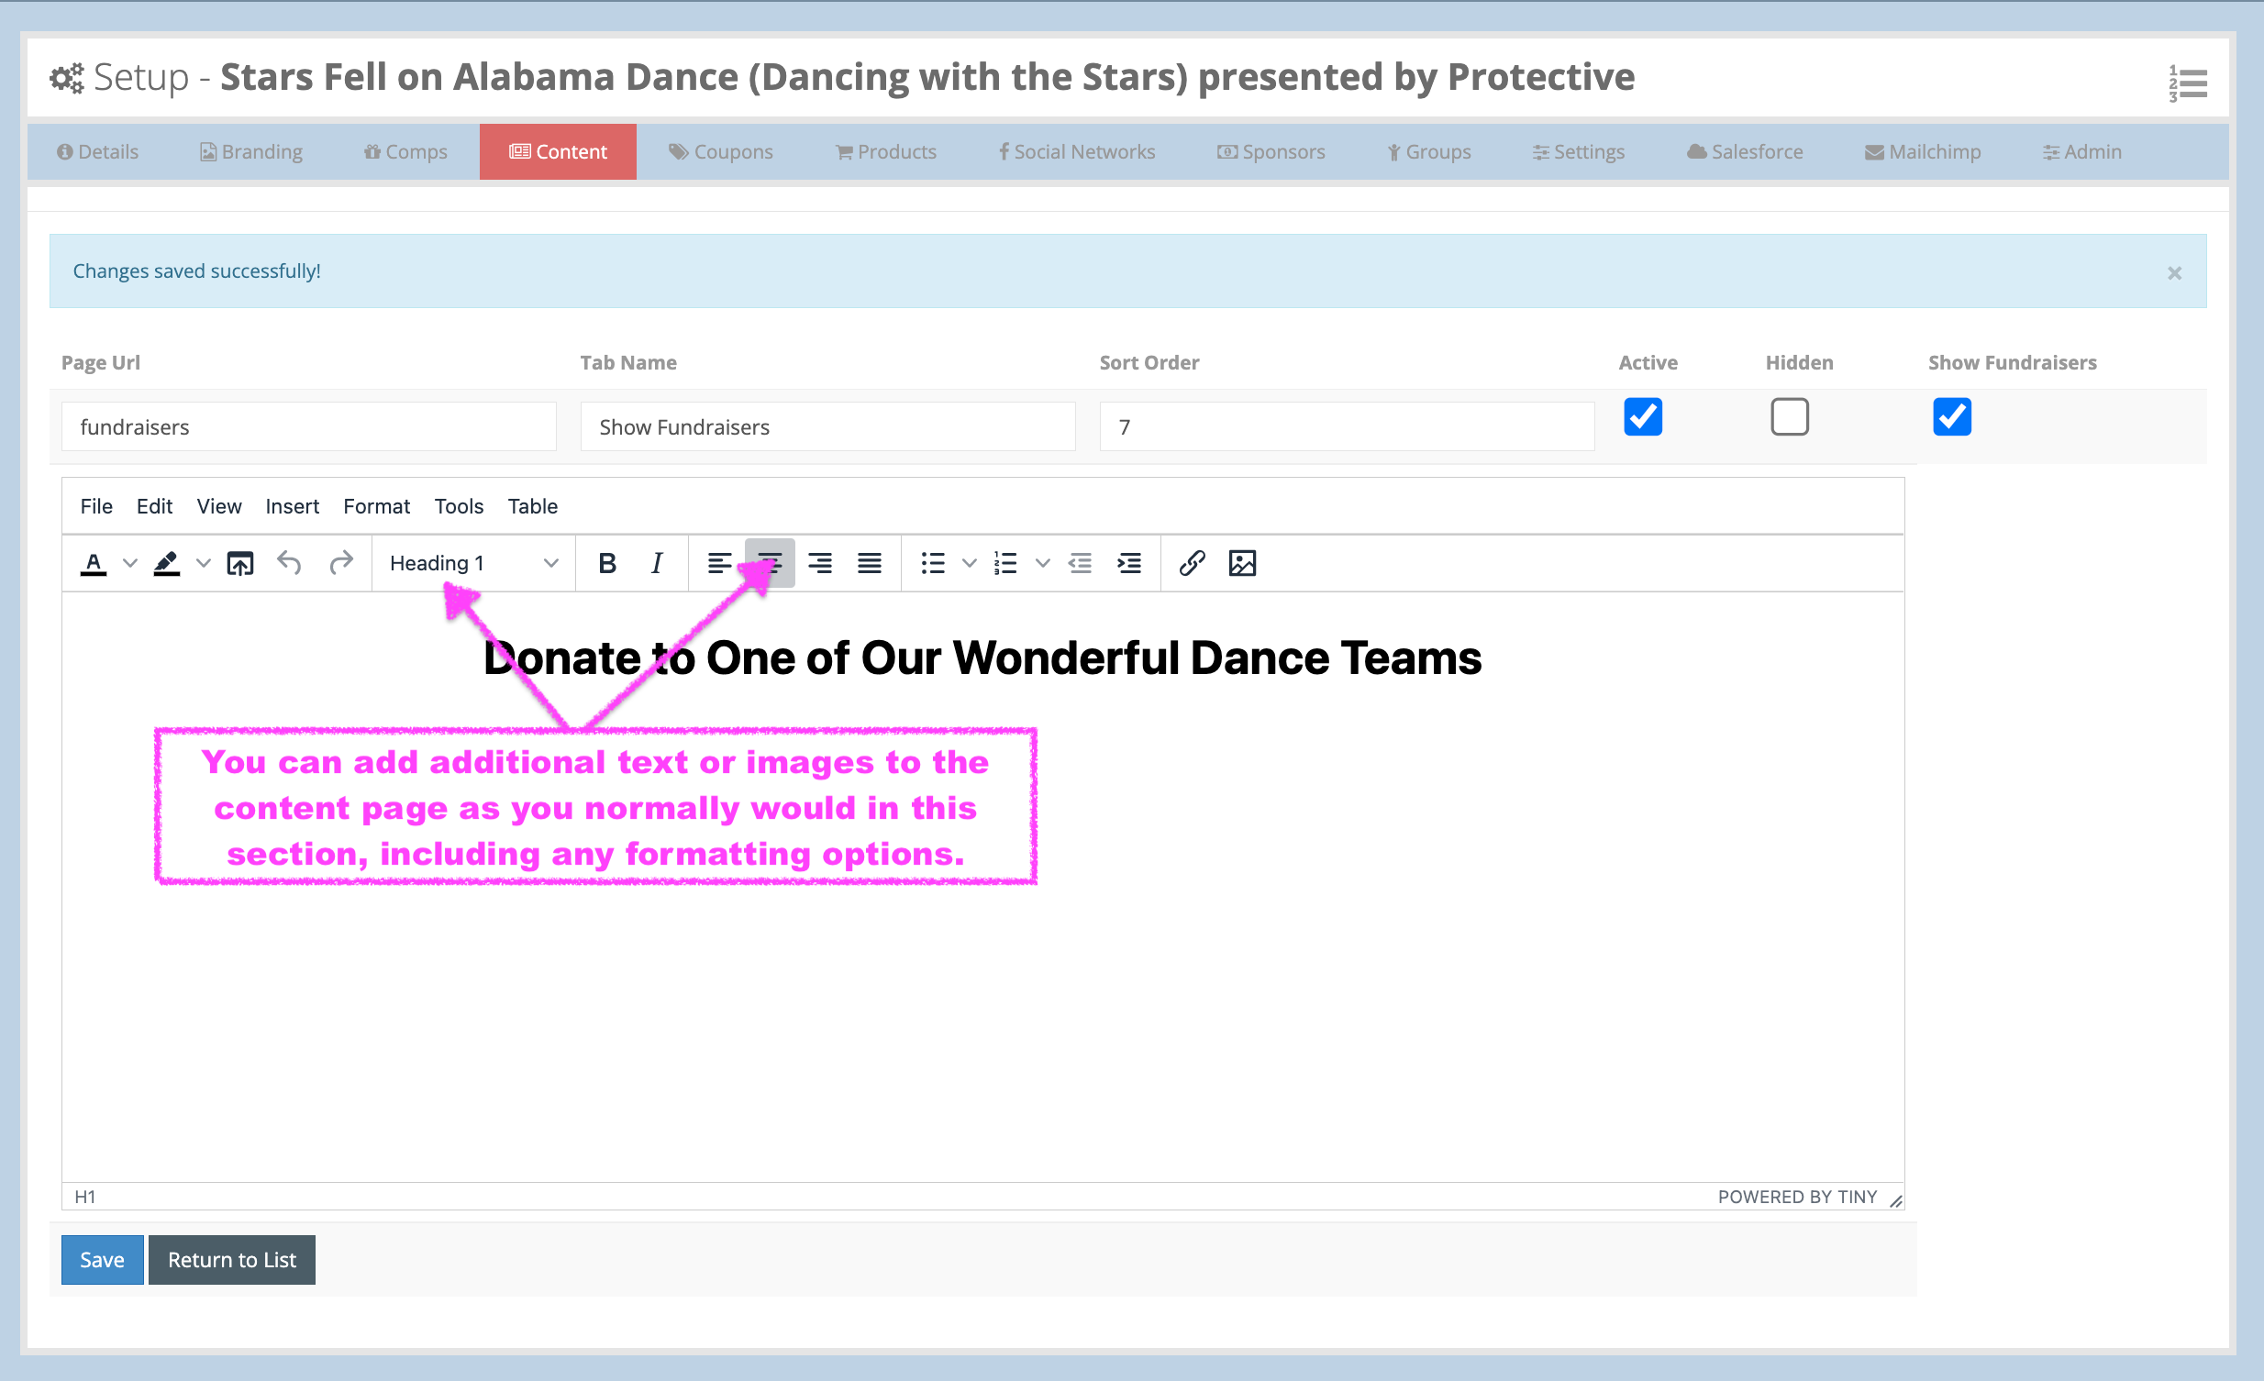This screenshot has width=2264, height=1381.
Task: Uncheck the Active checkbox
Action: [1642, 417]
